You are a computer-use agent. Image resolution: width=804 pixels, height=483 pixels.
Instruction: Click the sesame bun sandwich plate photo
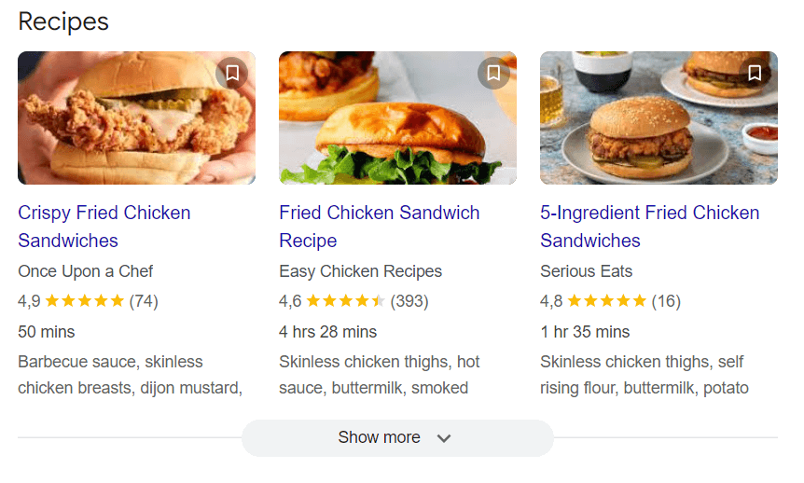pos(658,117)
